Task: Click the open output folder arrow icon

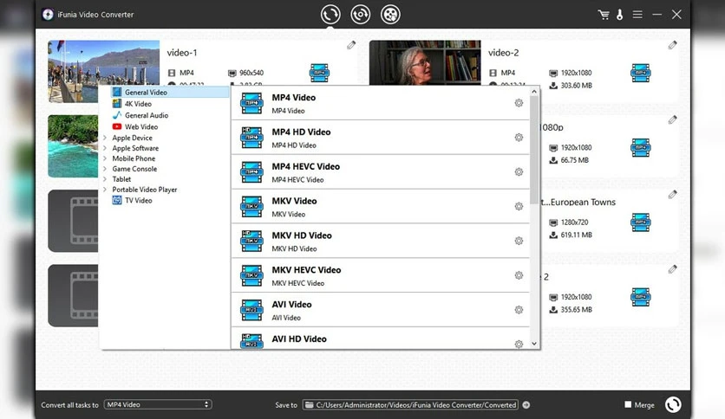Action: tap(526, 404)
